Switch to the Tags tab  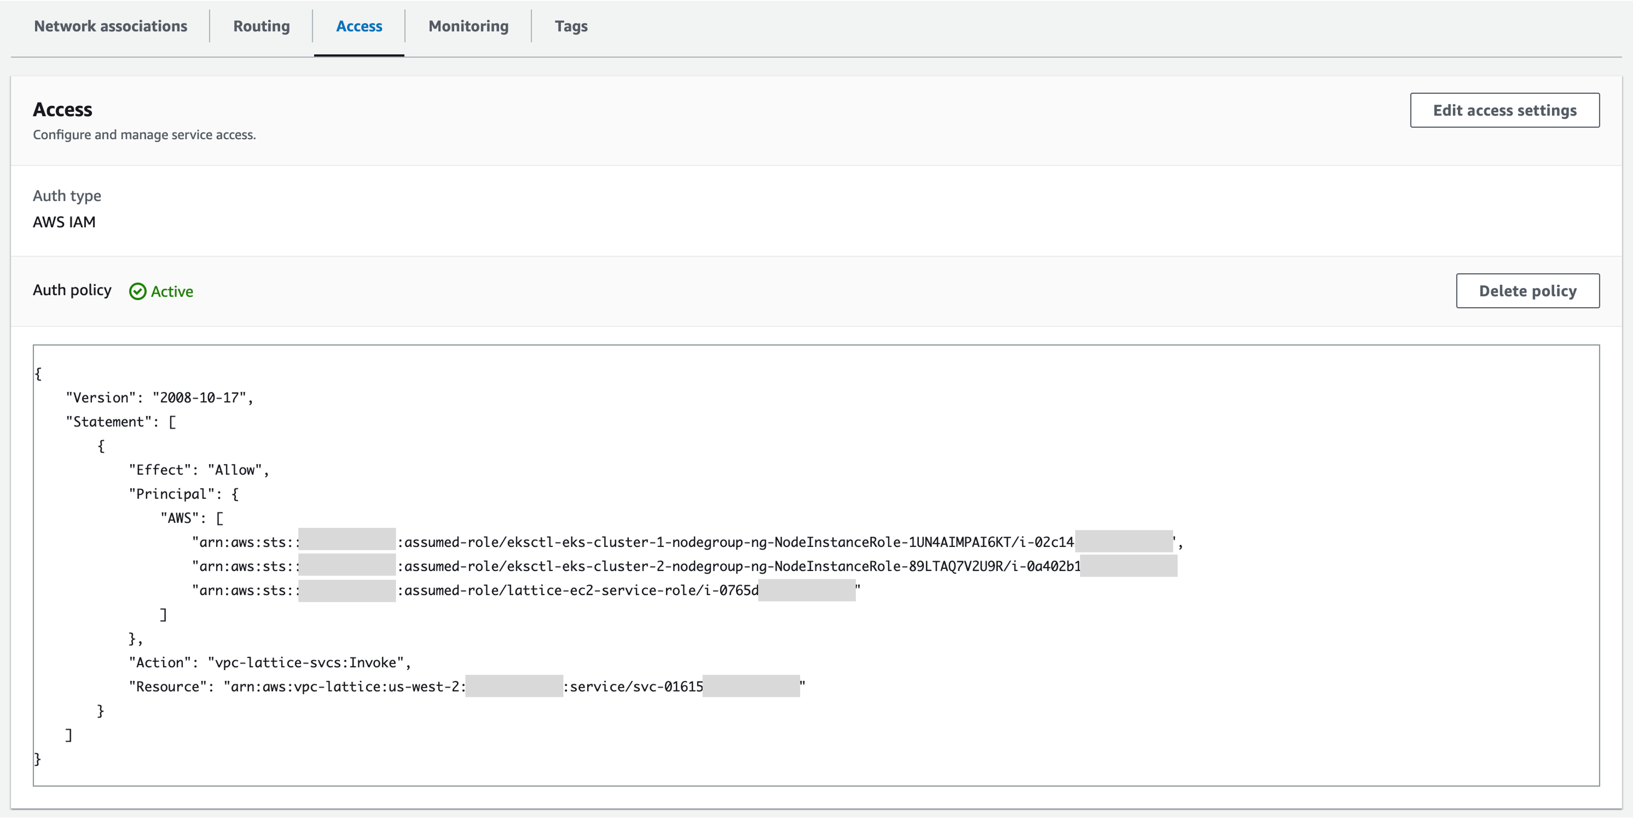(570, 26)
